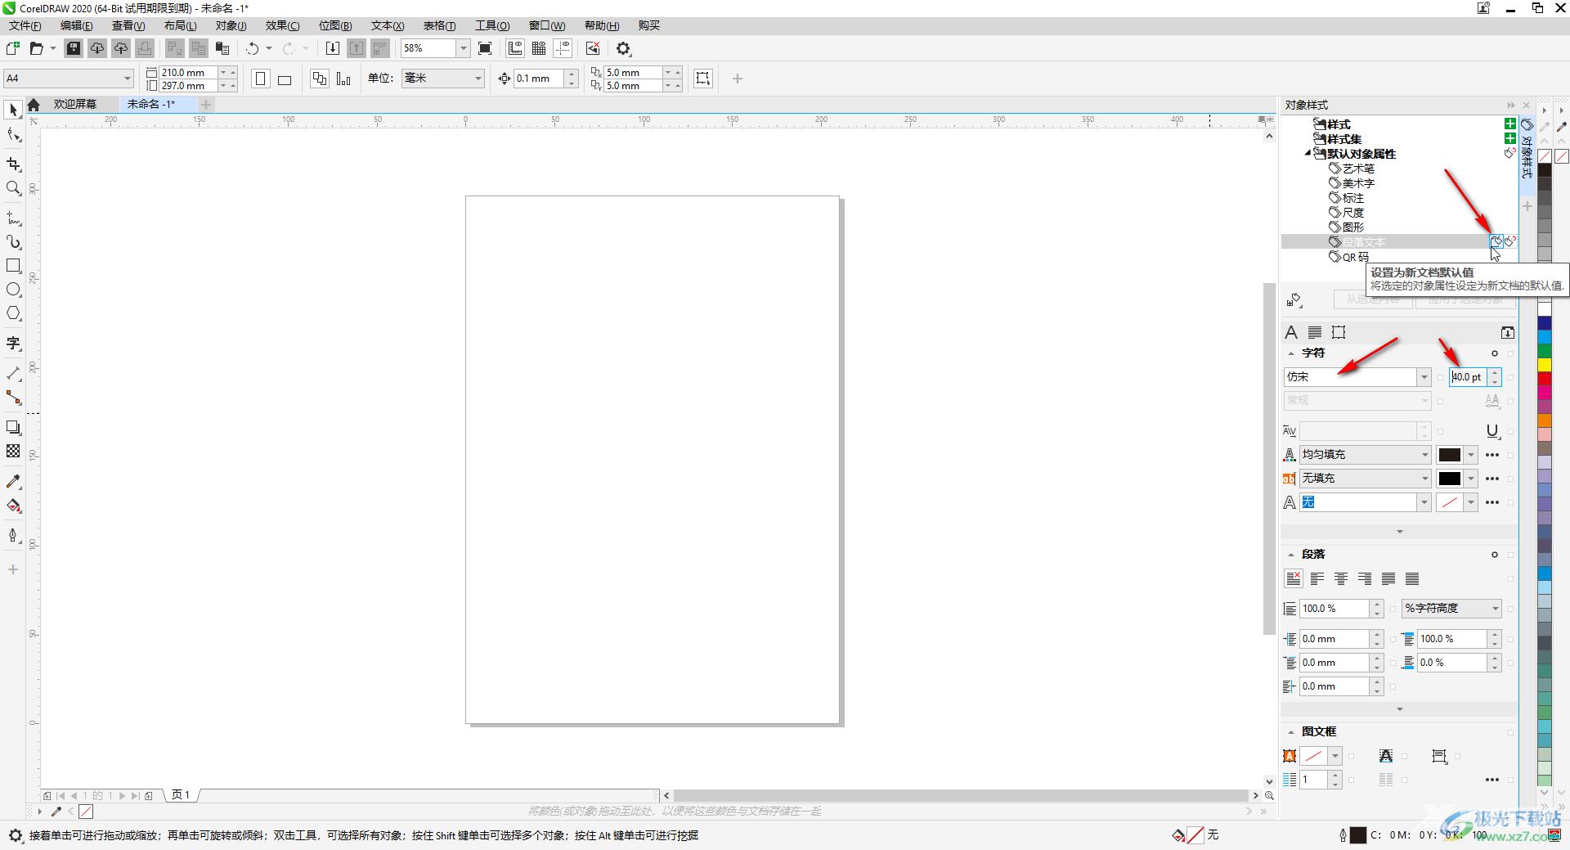Viewport: 1570px width, 850px height.
Task: Open the 无填充 background fill dropdown
Action: (1424, 479)
